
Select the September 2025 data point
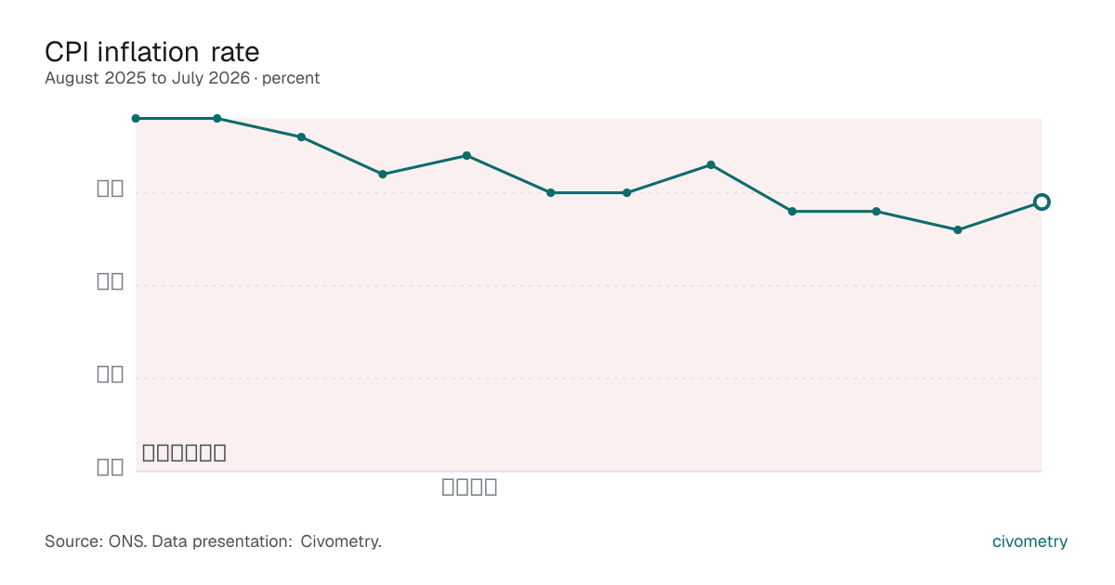217,118
